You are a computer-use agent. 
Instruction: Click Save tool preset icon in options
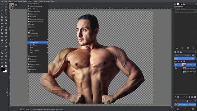click(177, 48)
